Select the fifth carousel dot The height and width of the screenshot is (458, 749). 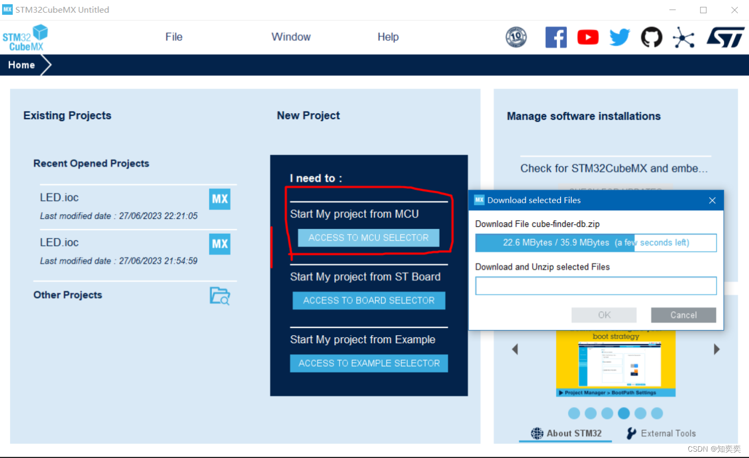point(640,413)
